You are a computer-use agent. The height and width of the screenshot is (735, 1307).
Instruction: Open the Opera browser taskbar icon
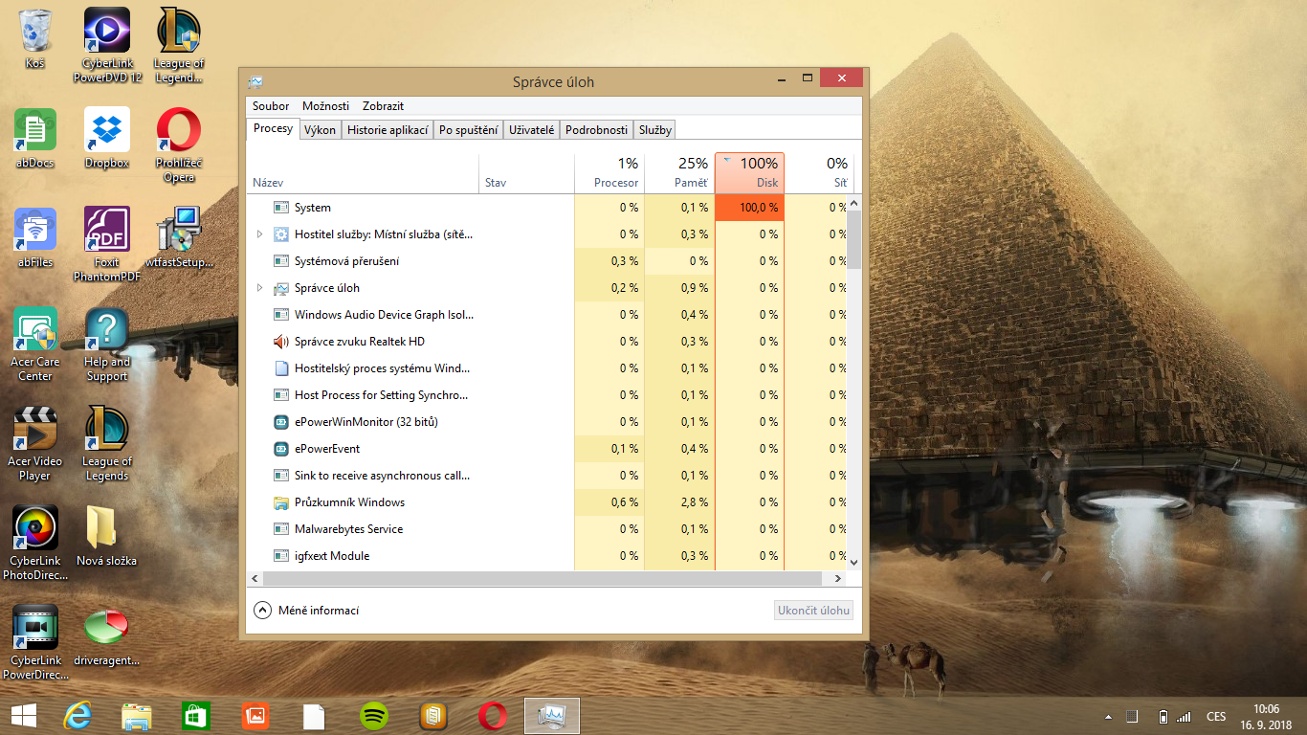tap(493, 715)
